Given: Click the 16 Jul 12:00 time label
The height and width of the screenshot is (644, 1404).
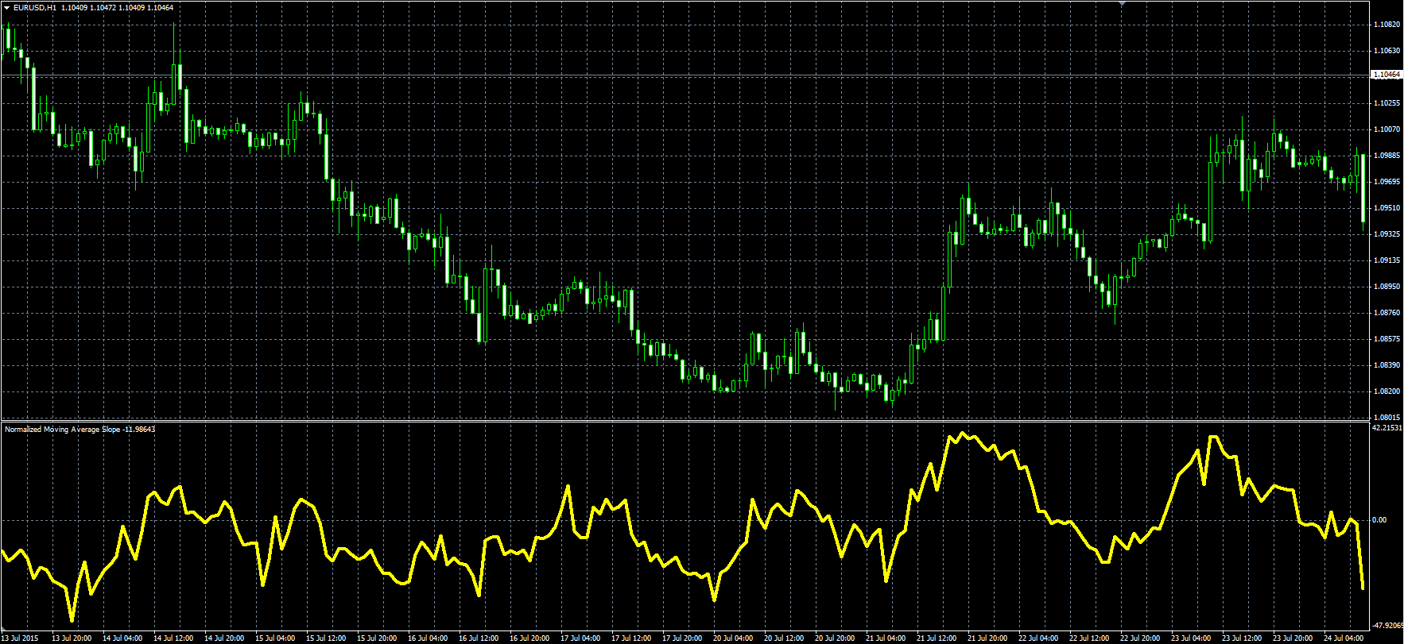Looking at the screenshot, I should point(479,638).
